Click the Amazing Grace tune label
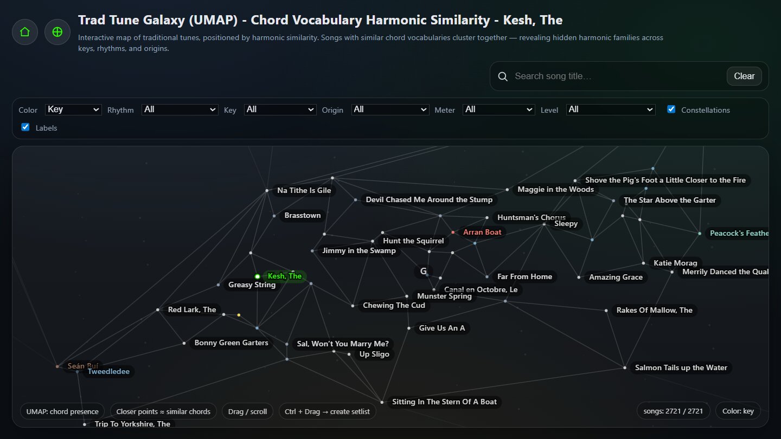Screen dimensions: 781x439 (x=616, y=277)
